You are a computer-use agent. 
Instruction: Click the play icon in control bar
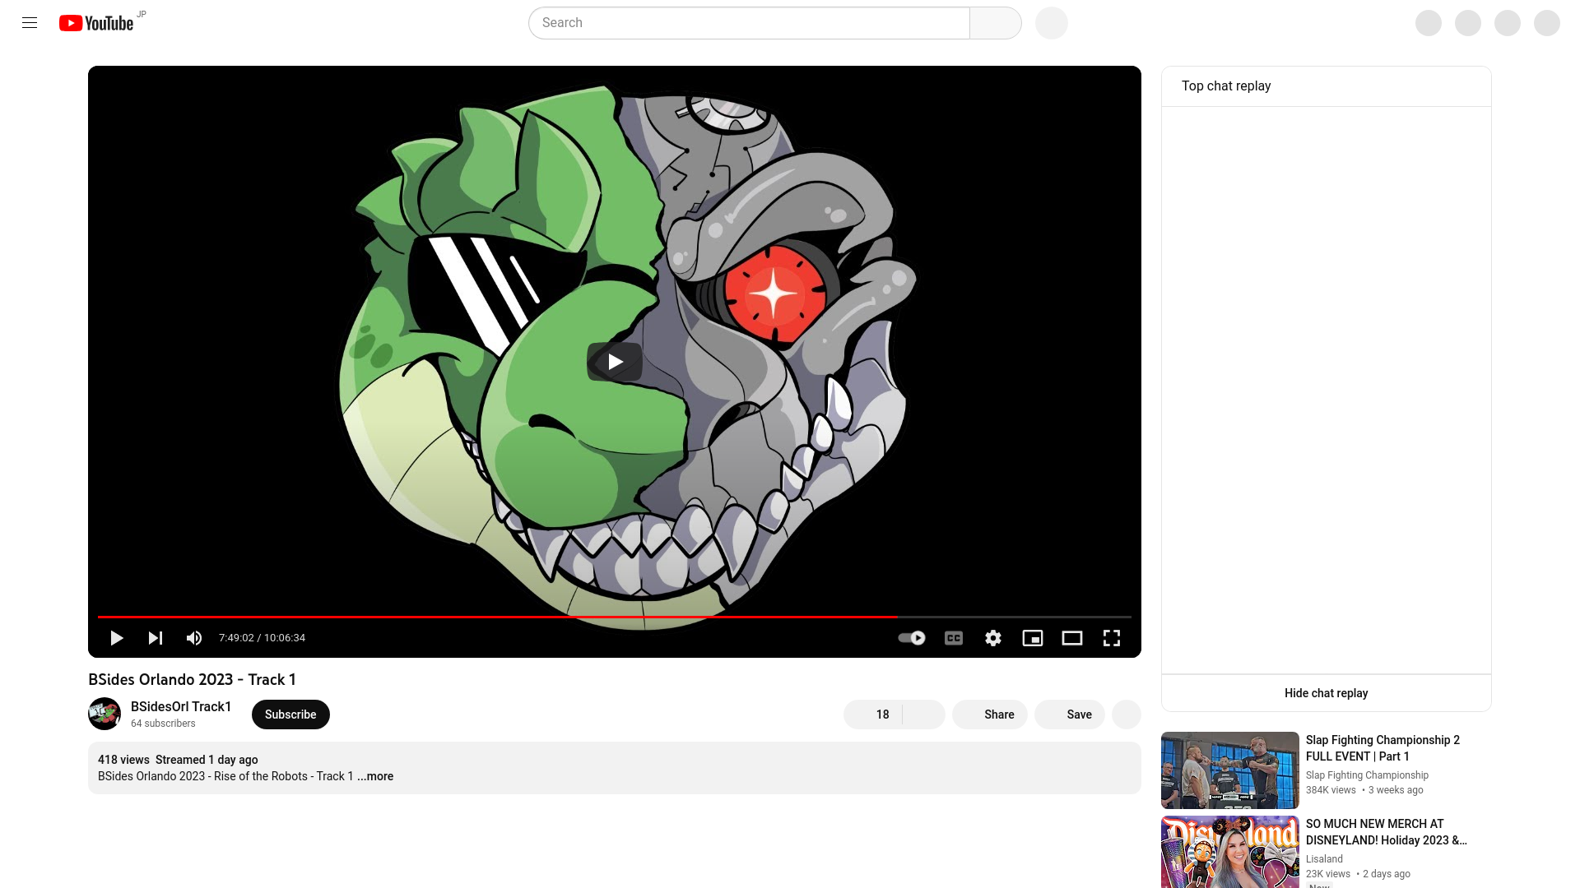(116, 638)
